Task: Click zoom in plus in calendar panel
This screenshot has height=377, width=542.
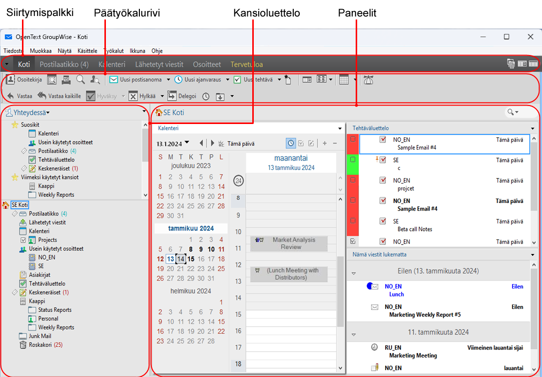Action: 325,143
